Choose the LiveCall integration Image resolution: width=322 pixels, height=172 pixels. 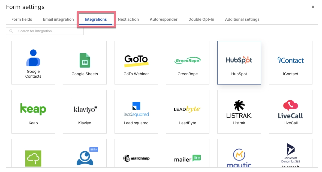[x=290, y=111]
